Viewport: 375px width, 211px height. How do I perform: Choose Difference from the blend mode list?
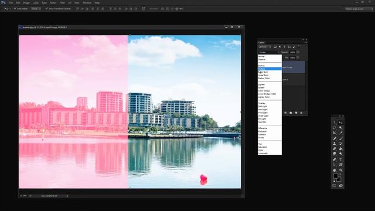(270, 128)
